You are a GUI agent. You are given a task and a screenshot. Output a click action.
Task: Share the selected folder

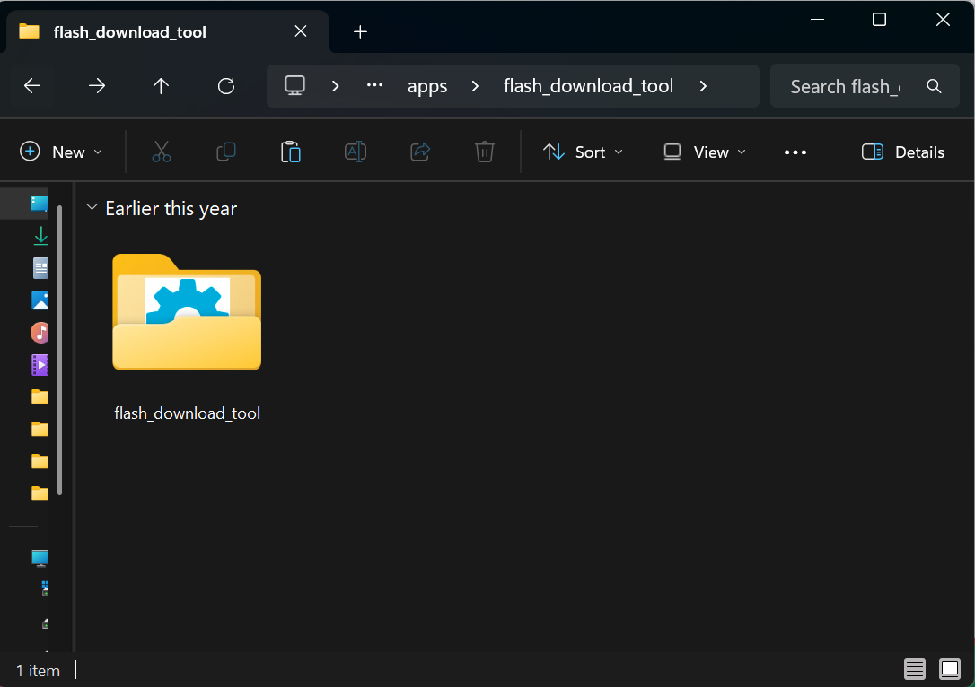420,152
